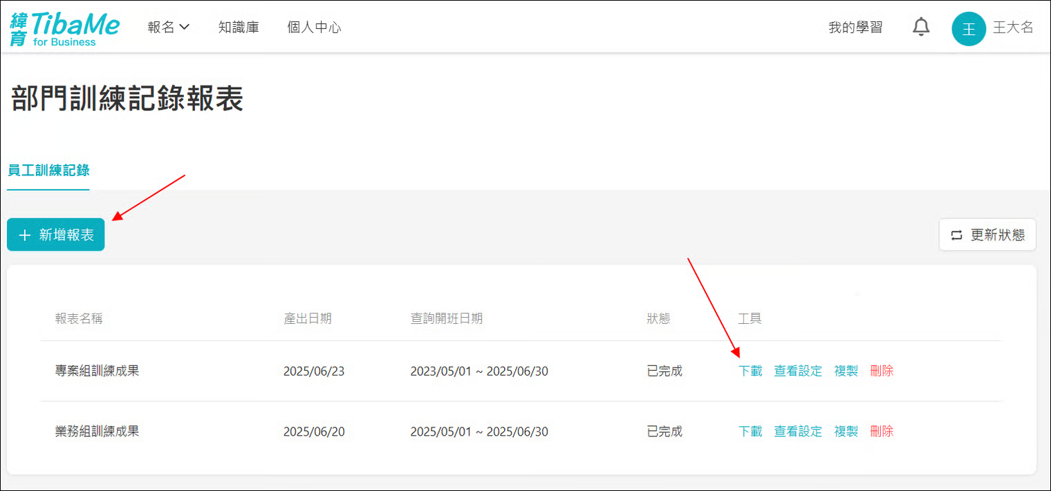Click the user name 王大名
This screenshot has height=491, width=1051.
pos(1013,28)
